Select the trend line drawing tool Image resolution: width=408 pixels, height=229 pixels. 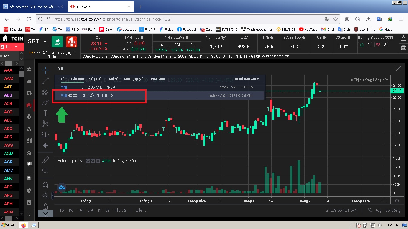[x=45, y=81]
